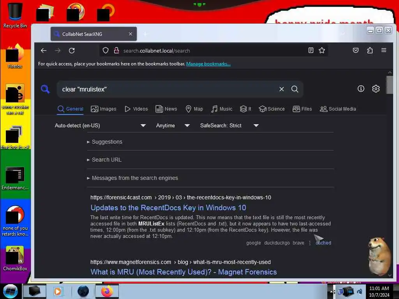Image resolution: width=399 pixels, height=299 pixels.
Task: Open the result options three-dot menu
Action: pyautogui.click(x=310, y=243)
